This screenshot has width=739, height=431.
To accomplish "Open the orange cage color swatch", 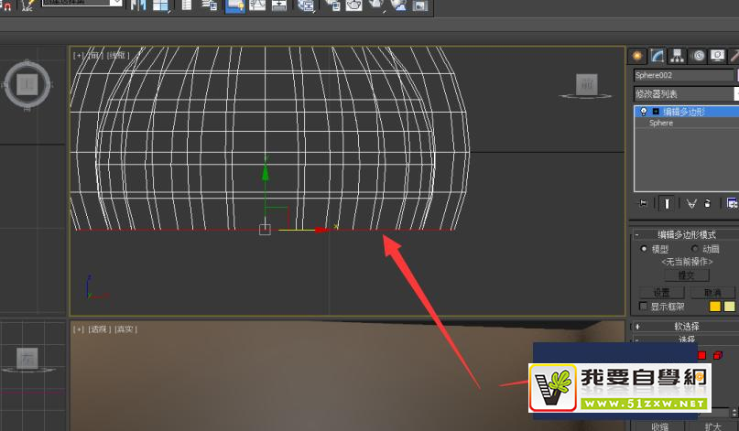I will 714,307.
